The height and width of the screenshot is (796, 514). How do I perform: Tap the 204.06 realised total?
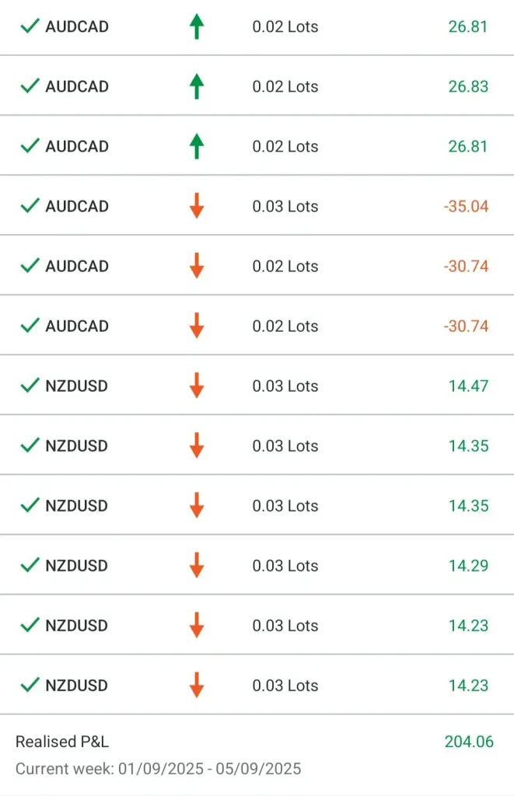[x=469, y=742]
